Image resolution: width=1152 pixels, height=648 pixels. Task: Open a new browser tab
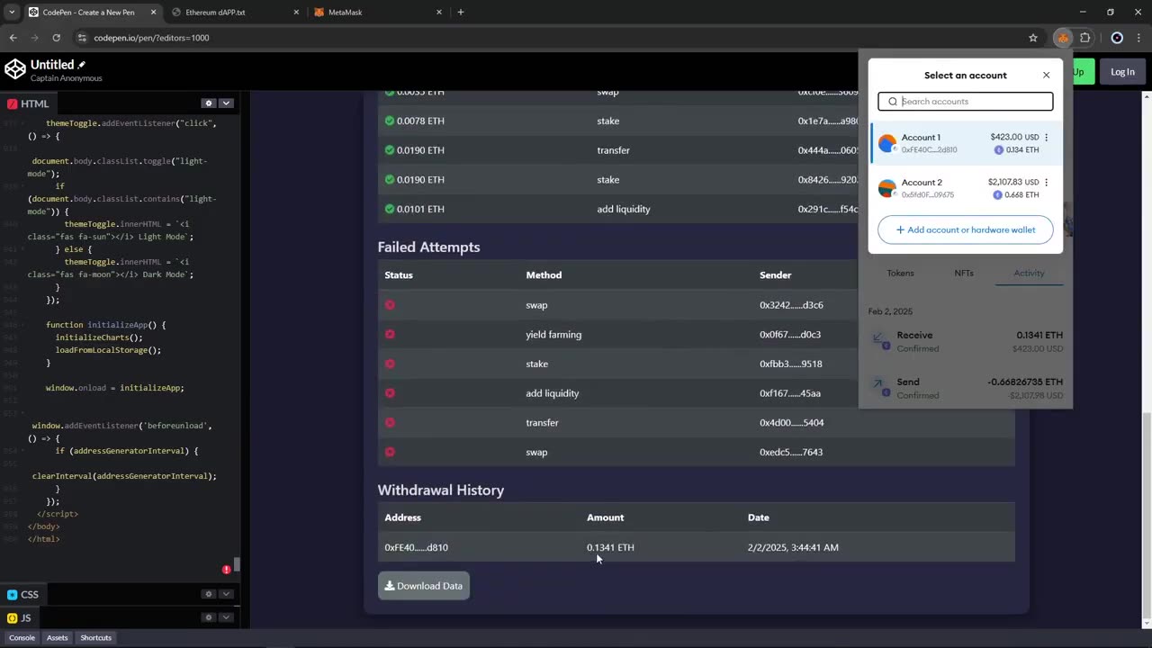coord(461,13)
